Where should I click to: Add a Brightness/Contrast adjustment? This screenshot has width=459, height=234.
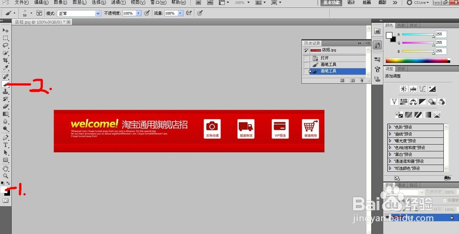point(403,89)
